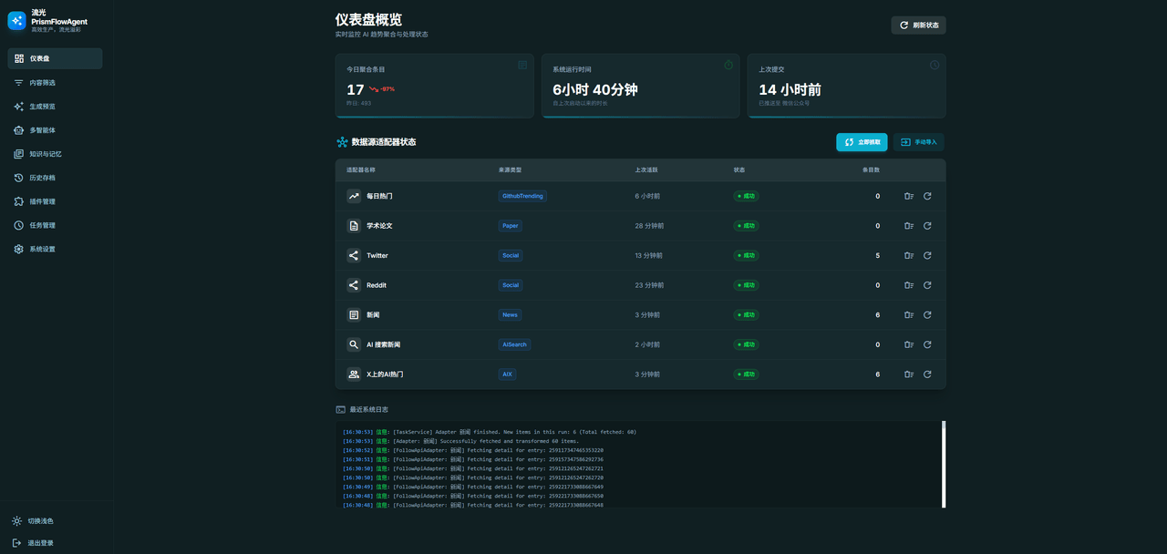The width and height of the screenshot is (1167, 554).
Task: Clear items for the 学术论文 adapter
Action: click(909, 226)
